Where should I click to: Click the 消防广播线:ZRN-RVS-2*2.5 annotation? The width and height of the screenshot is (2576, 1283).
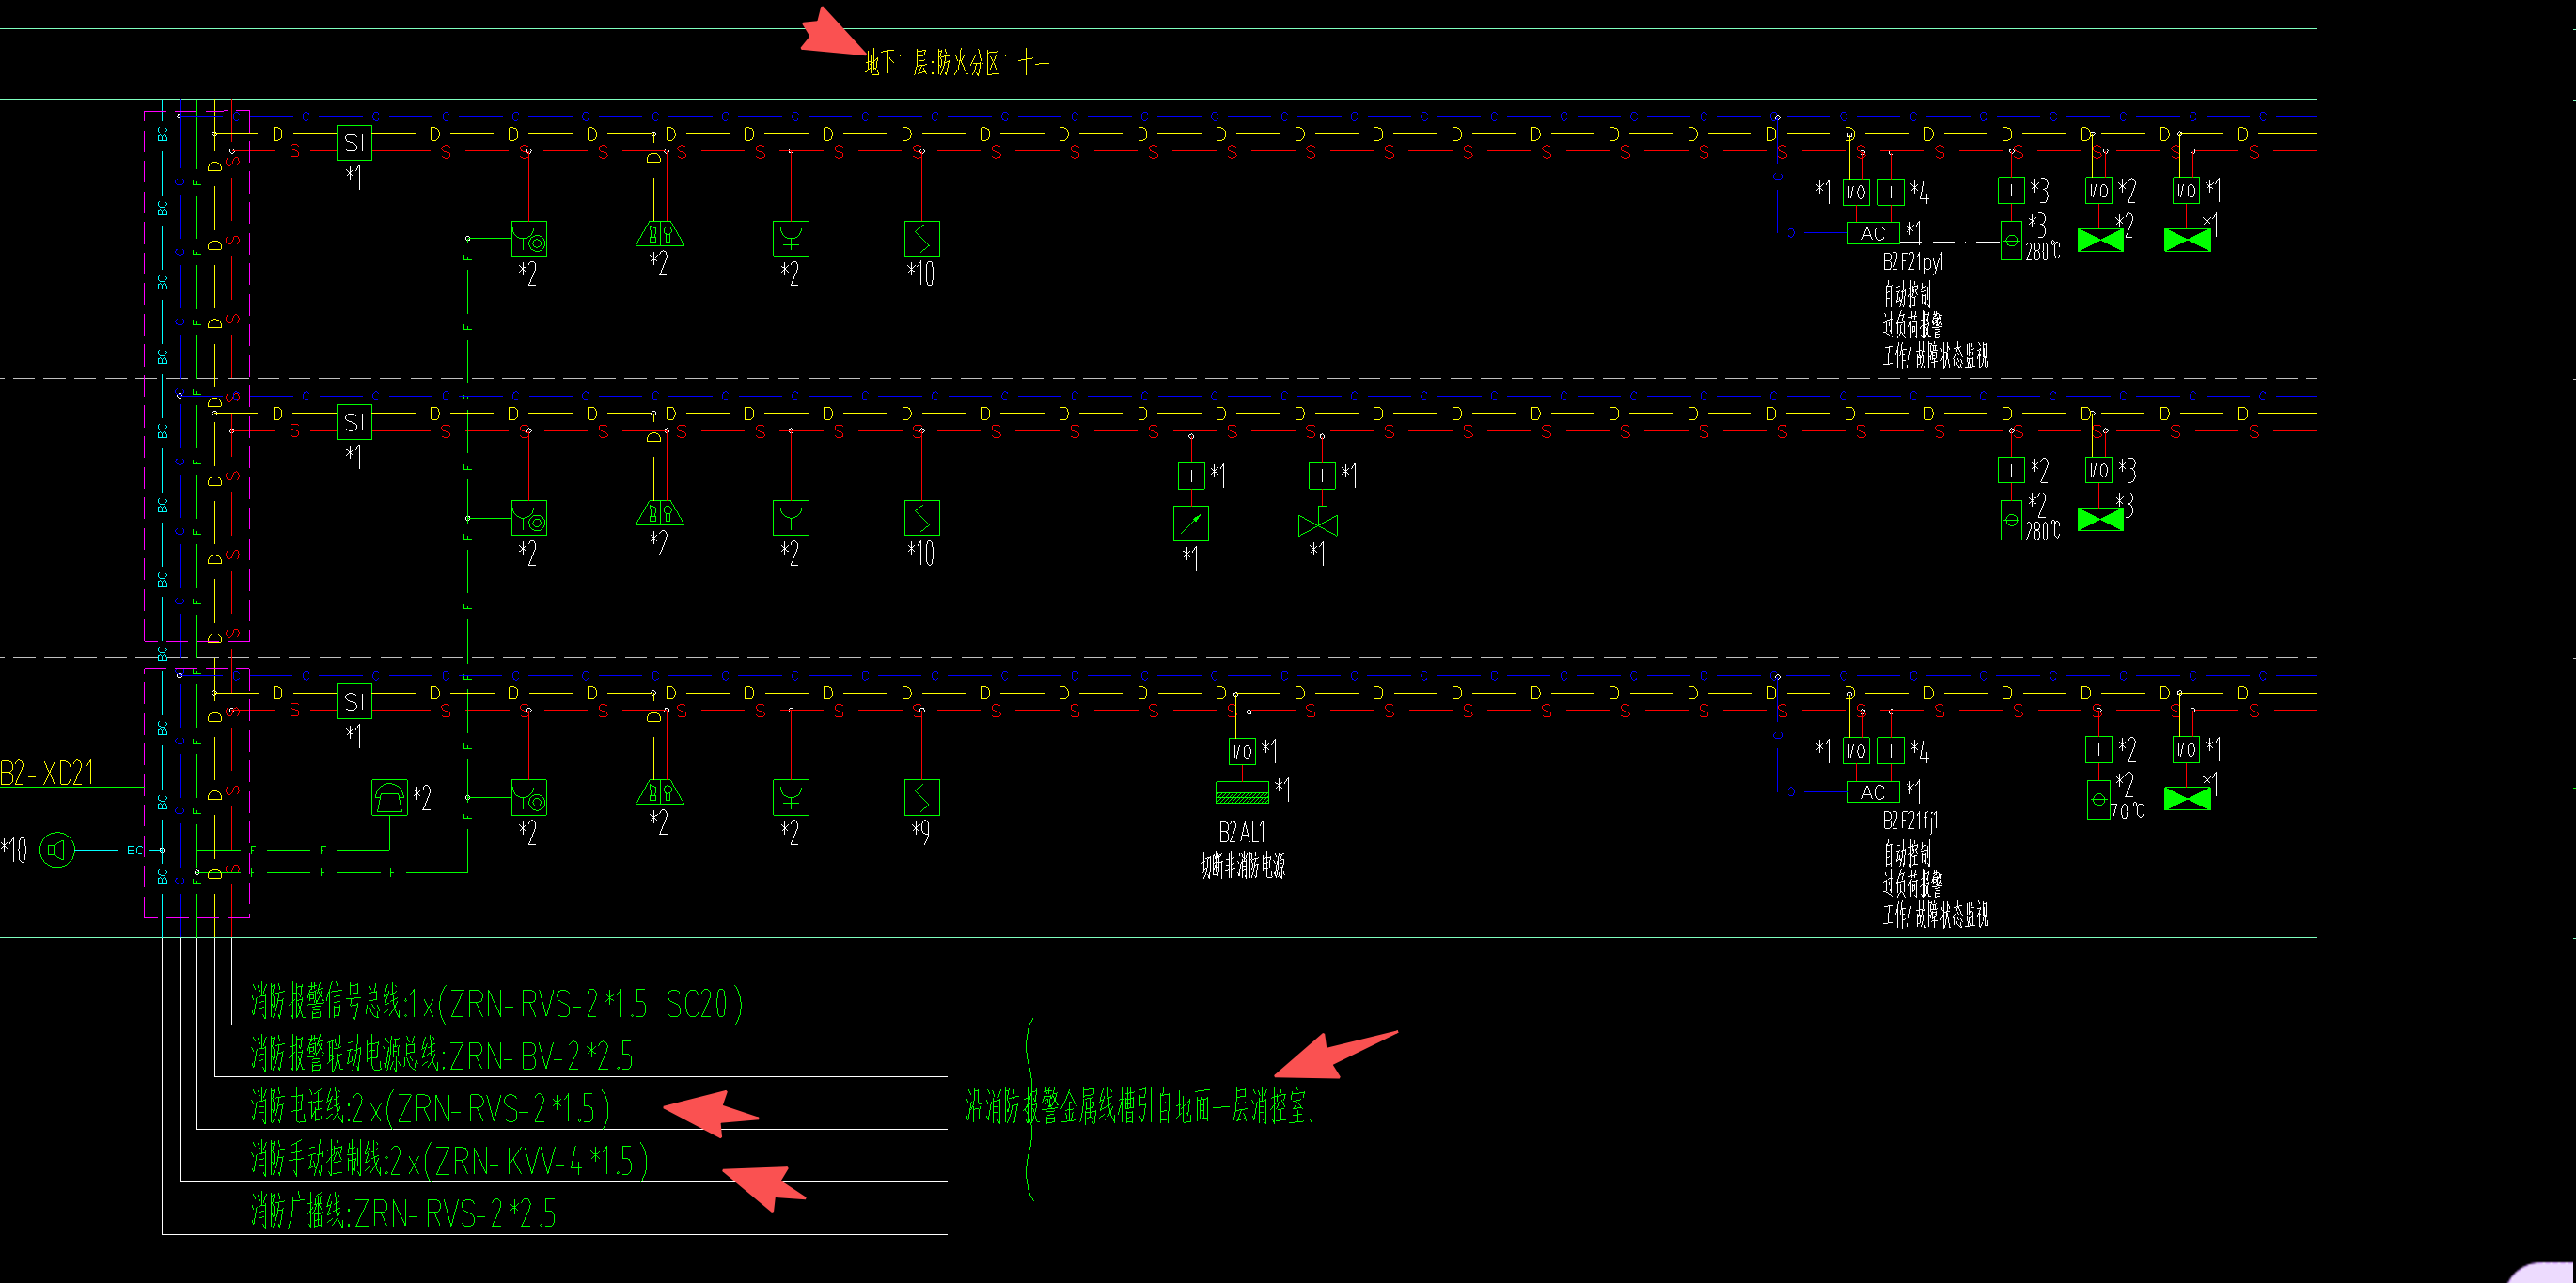pos(403,1213)
